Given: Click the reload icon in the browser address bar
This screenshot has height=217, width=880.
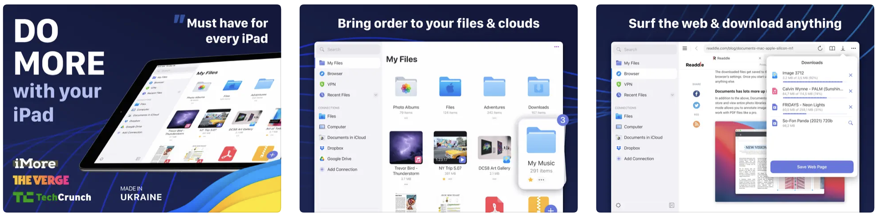Looking at the screenshot, I should [820, 48].
